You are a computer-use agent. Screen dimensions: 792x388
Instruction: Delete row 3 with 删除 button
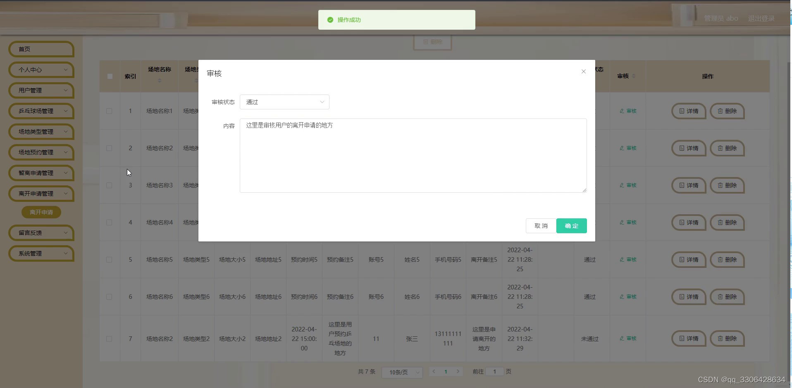[x=727, y=185]
